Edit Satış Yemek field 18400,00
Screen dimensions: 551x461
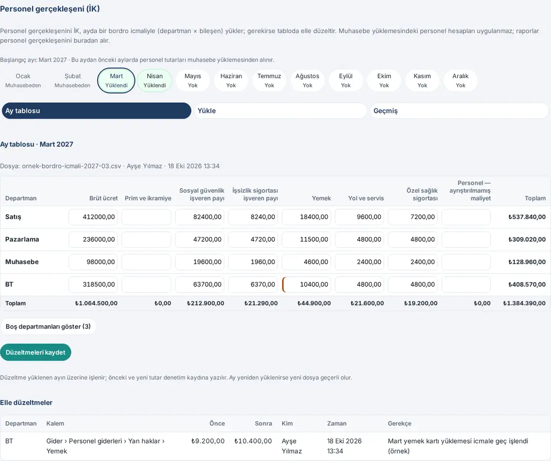307,217
